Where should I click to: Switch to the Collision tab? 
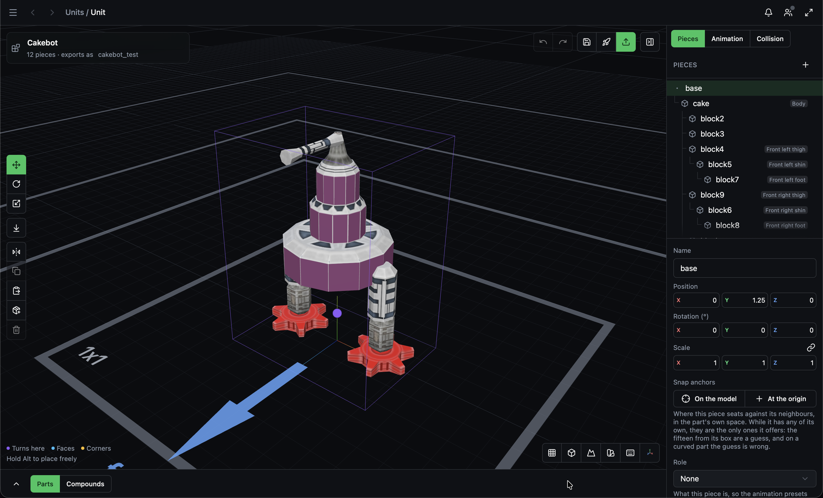click(x=770, y=39)
